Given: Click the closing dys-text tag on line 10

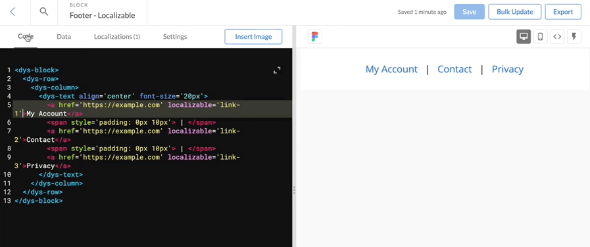Looking at the screenshot, I should pos(61,175).
